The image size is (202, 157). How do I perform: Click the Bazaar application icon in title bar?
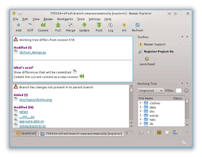pyautogui.click(x=14, y=13)
